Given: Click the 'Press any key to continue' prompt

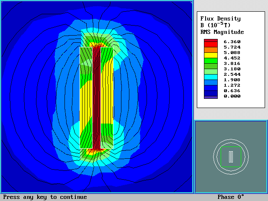Looking at the screenshot, I should pos(45,197).
